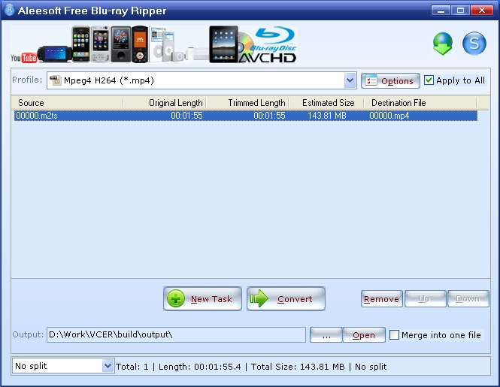This screenshot has width=500, height=387.
Task: Select the 00000.m2ts file row
Action: (226, 116)
